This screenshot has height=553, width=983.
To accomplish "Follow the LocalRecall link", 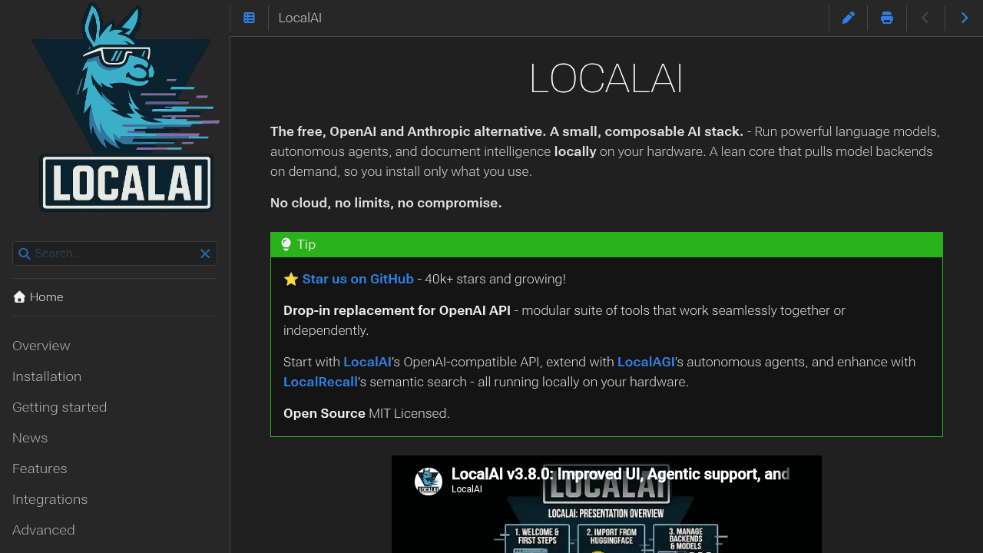I will point(320,382).
